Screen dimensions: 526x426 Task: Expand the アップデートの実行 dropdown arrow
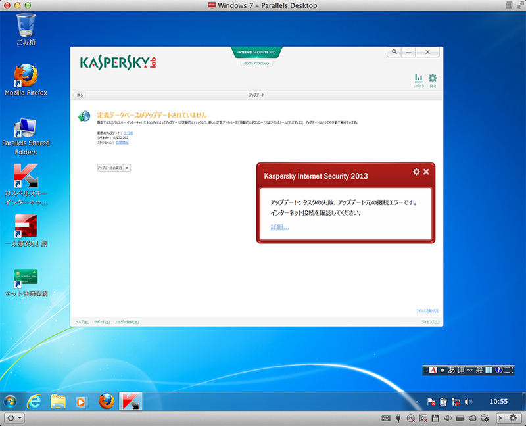(x=127, y=168)
